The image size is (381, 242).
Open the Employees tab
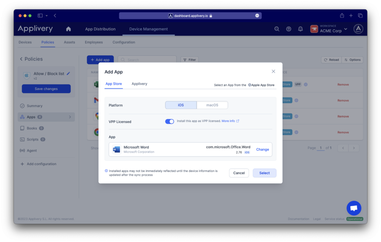(94, 42)
